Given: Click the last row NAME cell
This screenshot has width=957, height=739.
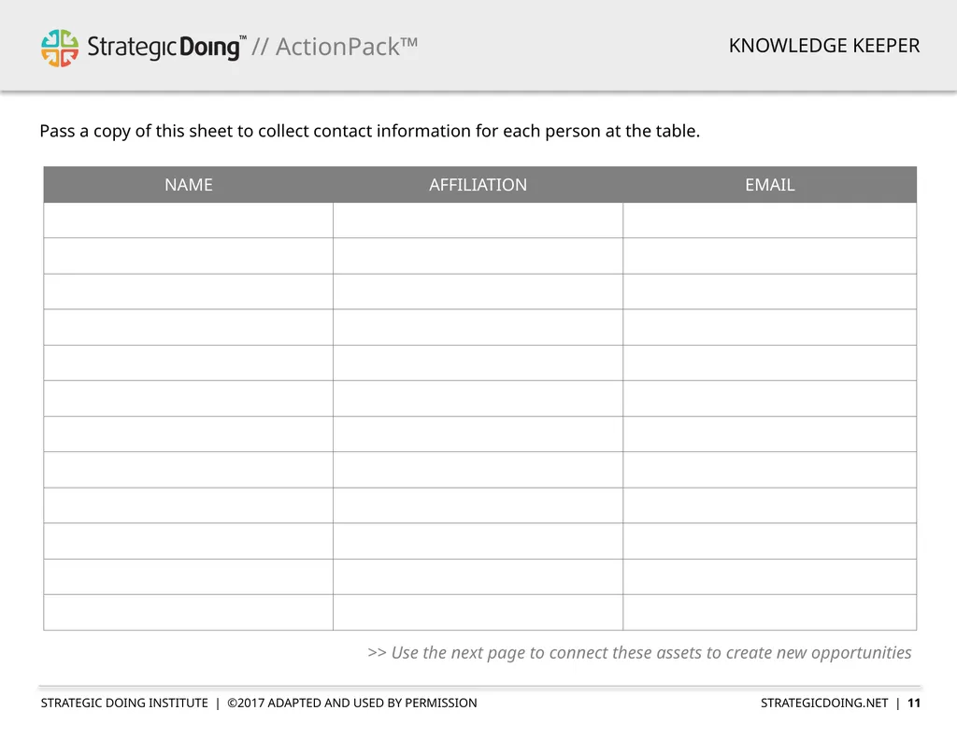Looking at the screenshot, I should coord(189,612).
